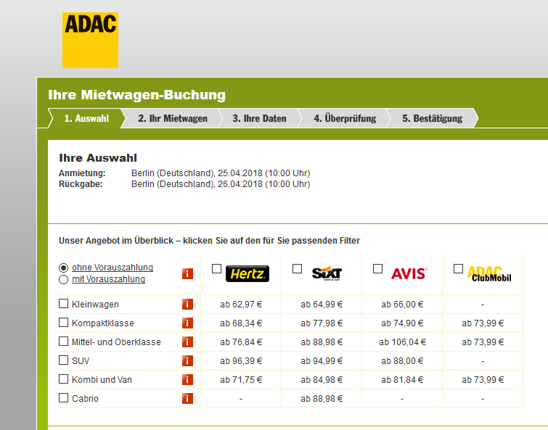Open info icon for Vorauszahlung options
Viewport: 548px width, 430px height.
[x=188, y=274]
